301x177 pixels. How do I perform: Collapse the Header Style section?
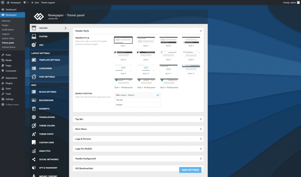201,31
